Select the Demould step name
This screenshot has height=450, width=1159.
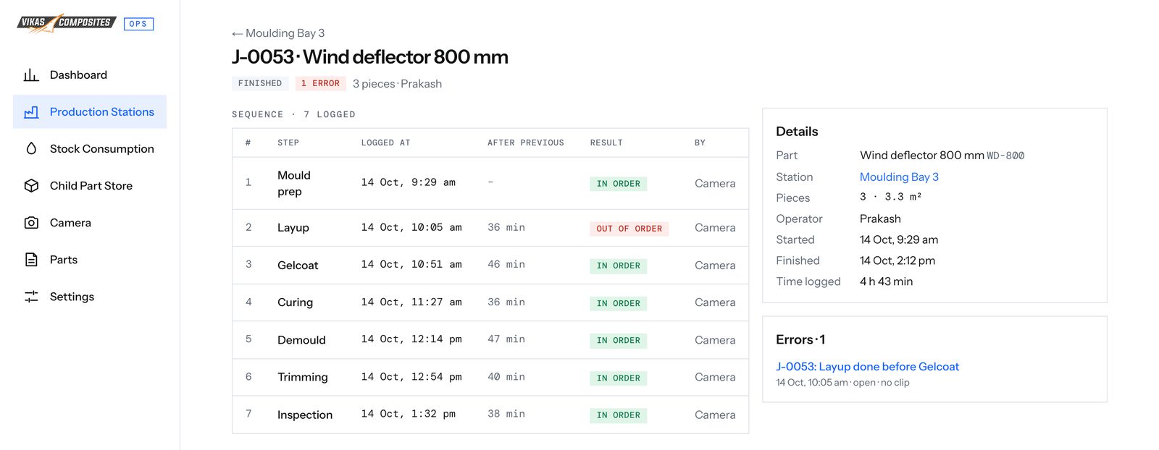point(301,340)
